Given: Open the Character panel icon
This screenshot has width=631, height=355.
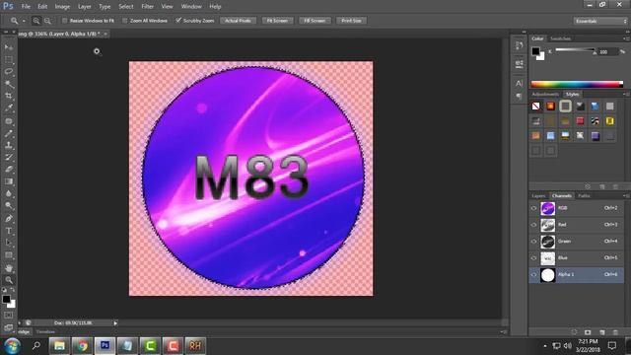Looking at the screenshot, I should [520, 83].
